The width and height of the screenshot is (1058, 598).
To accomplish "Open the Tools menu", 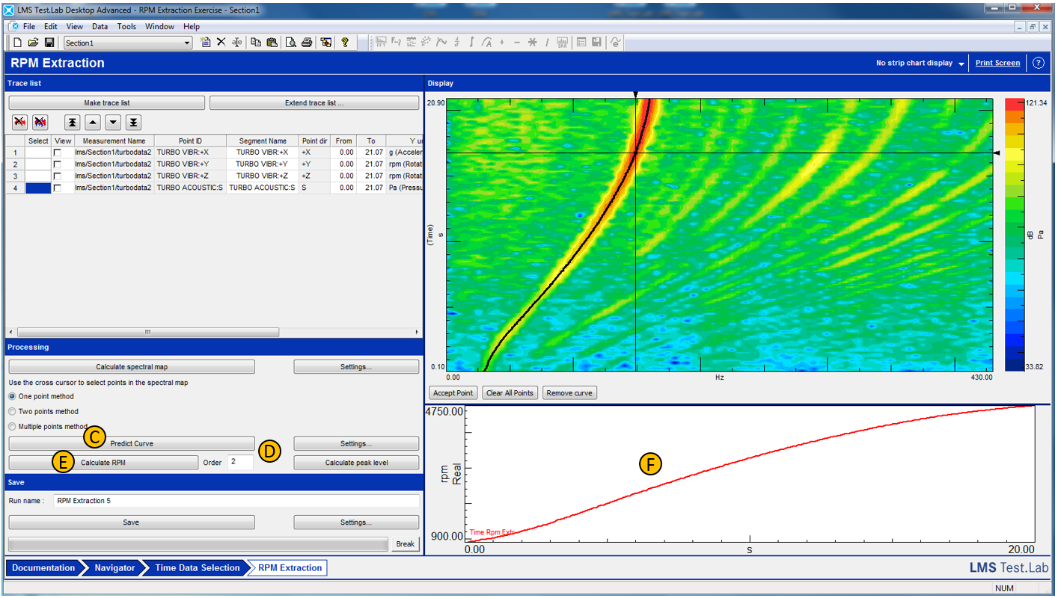I will coord(126,26).
